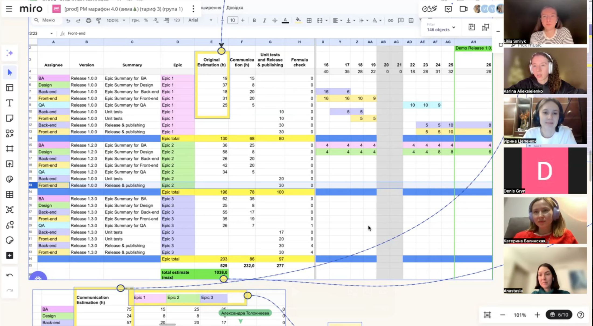Viewport: 593px width, 326px height.
Task: Open the frames panel icon at bottom
Action: pos(487,315)
